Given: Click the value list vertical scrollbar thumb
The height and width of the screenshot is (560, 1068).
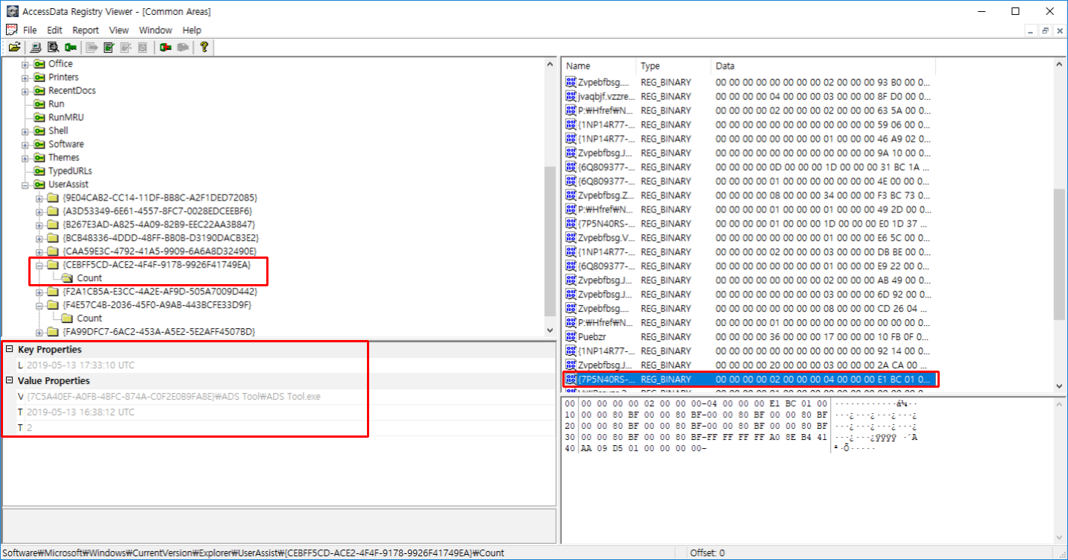Looking at the screenshot, I should 1059,254.
